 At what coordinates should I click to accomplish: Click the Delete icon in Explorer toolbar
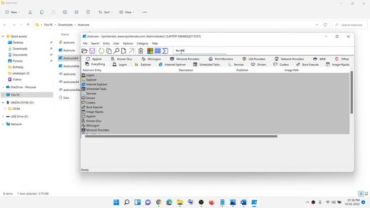coord(88,12)
